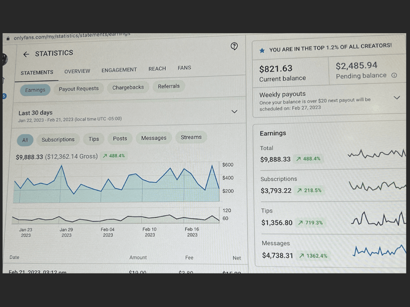Click the Fee column header
This screenshot has height=307, width=410.
pyautogui.click(x=189, y=257)
